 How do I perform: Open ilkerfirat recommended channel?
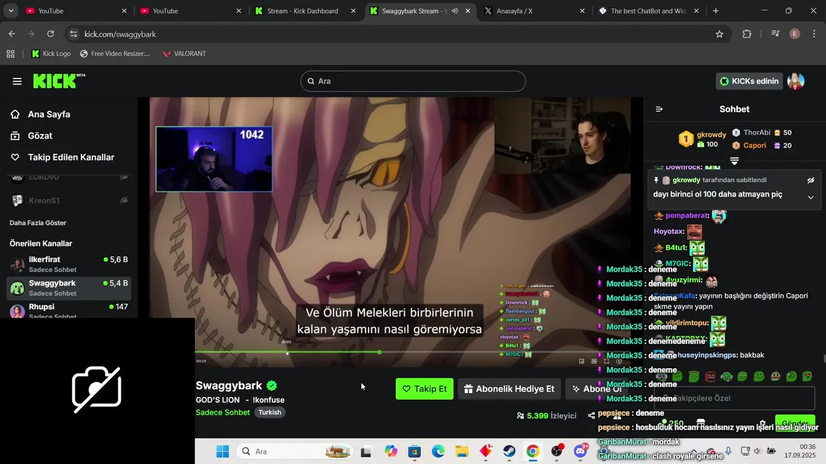pyautogui.click(x=68, y=264)
